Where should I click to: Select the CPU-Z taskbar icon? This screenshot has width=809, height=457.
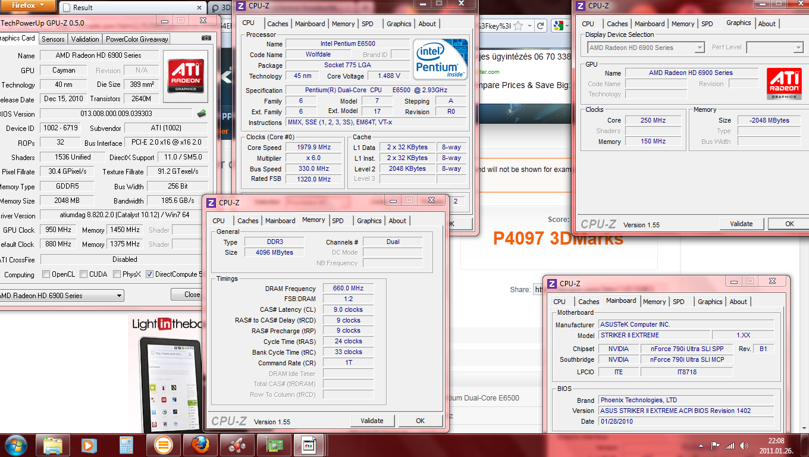coord(309,445)
